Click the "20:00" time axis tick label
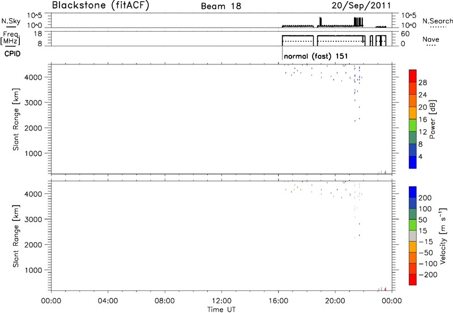This screenshot has width=453, height=313. pyautogui.click(x=335, y=301)
